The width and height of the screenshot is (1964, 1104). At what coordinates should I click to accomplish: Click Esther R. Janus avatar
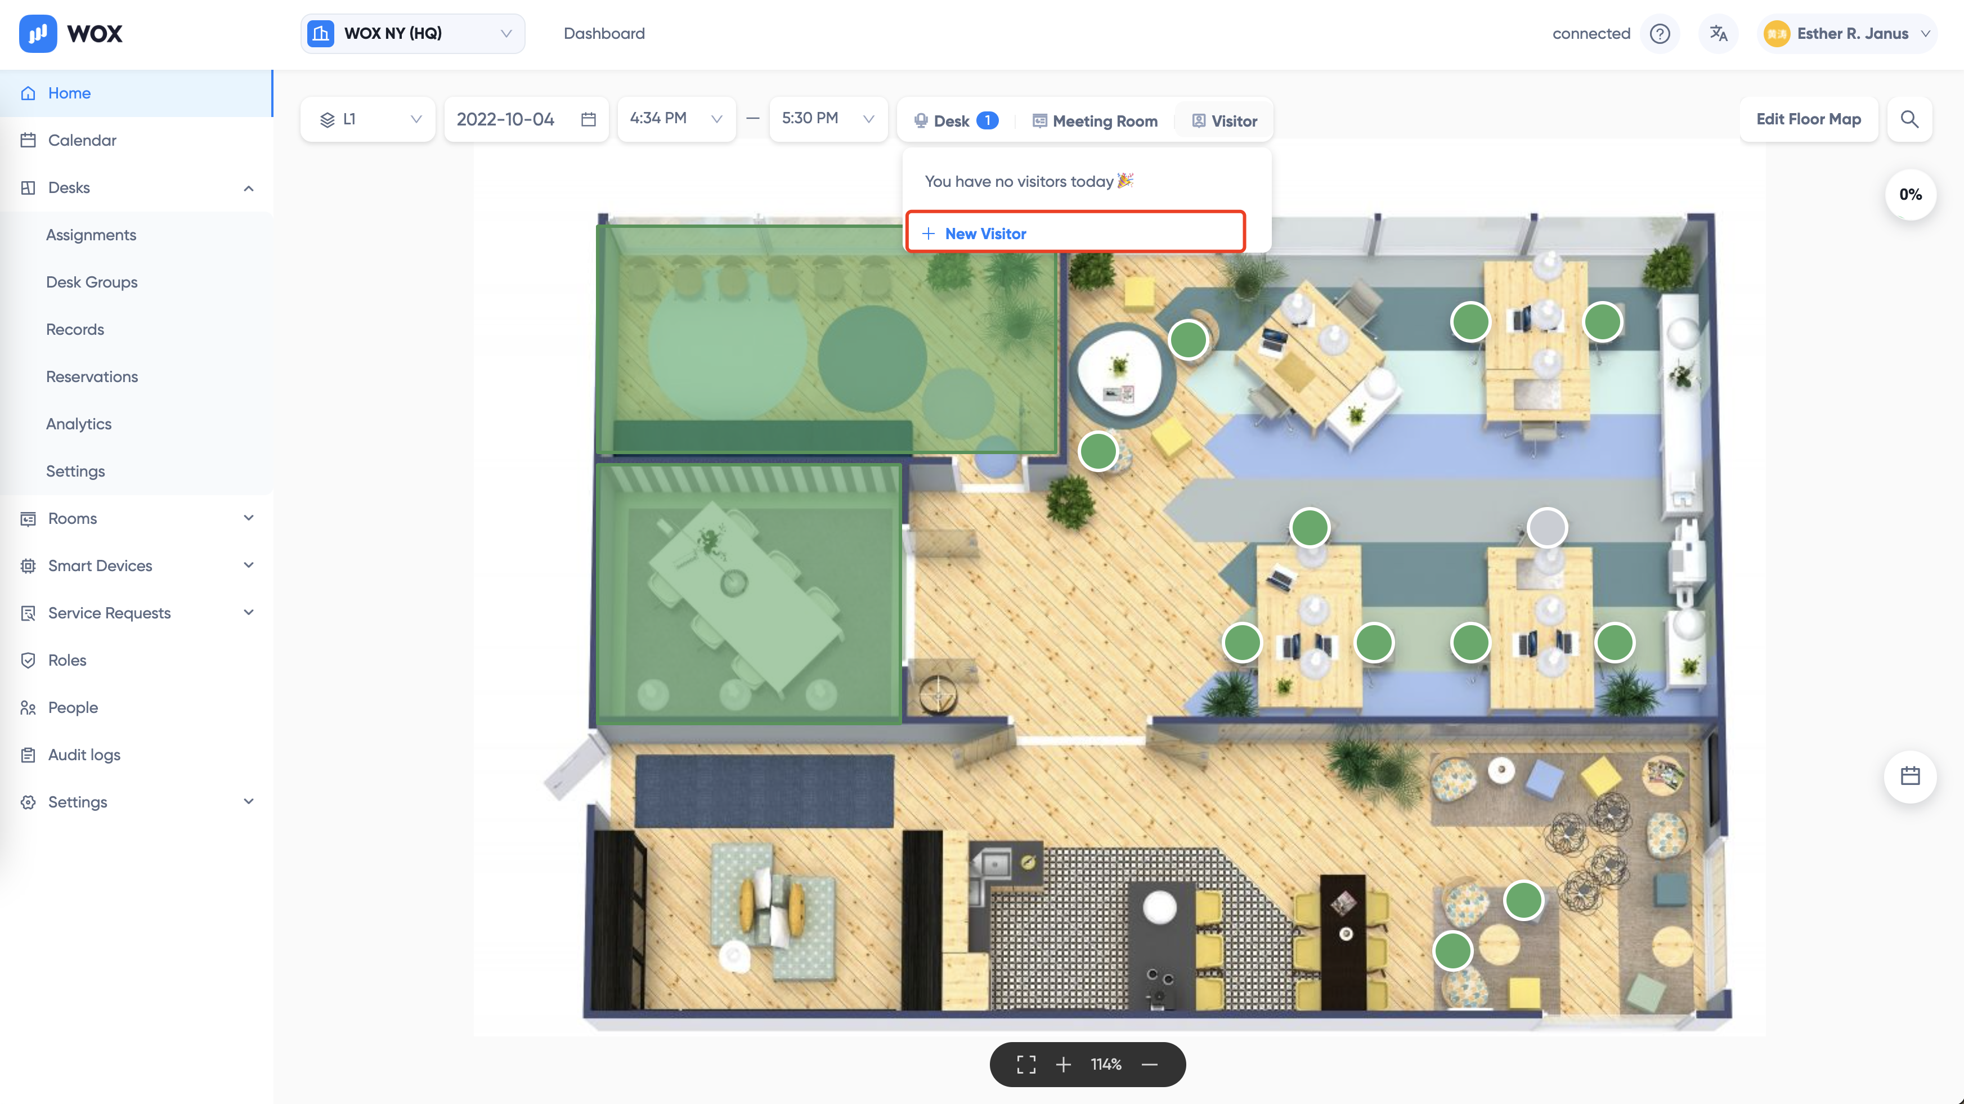click(1777, 34)
